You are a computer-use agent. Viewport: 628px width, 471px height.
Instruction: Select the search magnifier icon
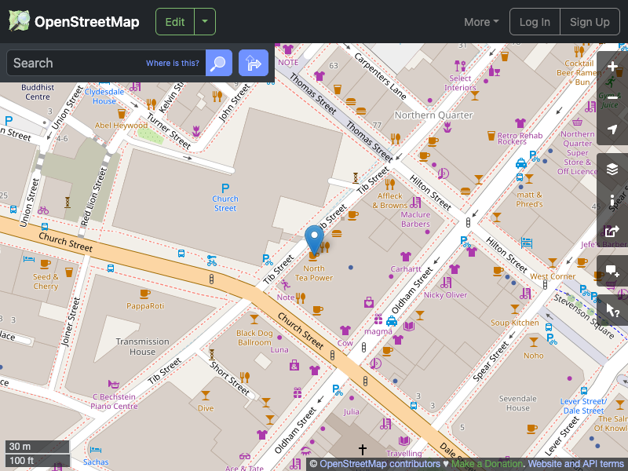(218, 63)
